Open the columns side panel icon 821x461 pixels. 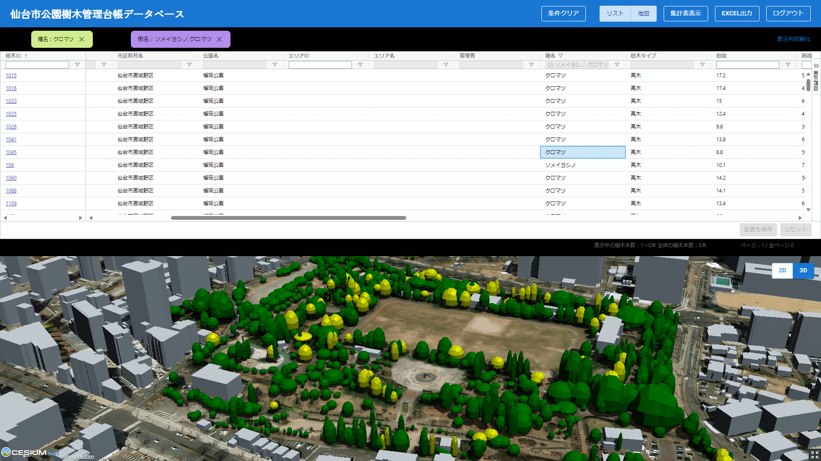[x=816, y=65]
